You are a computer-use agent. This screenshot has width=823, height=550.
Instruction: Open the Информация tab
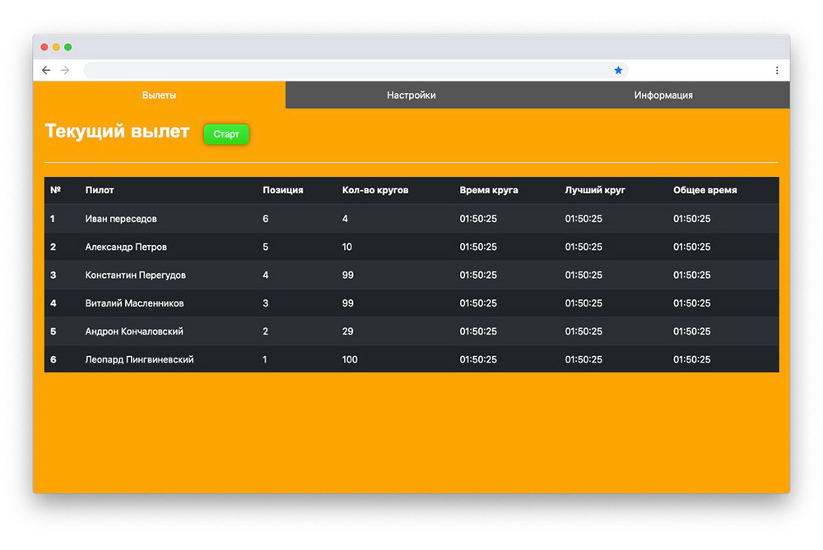(x=663, y=95)
